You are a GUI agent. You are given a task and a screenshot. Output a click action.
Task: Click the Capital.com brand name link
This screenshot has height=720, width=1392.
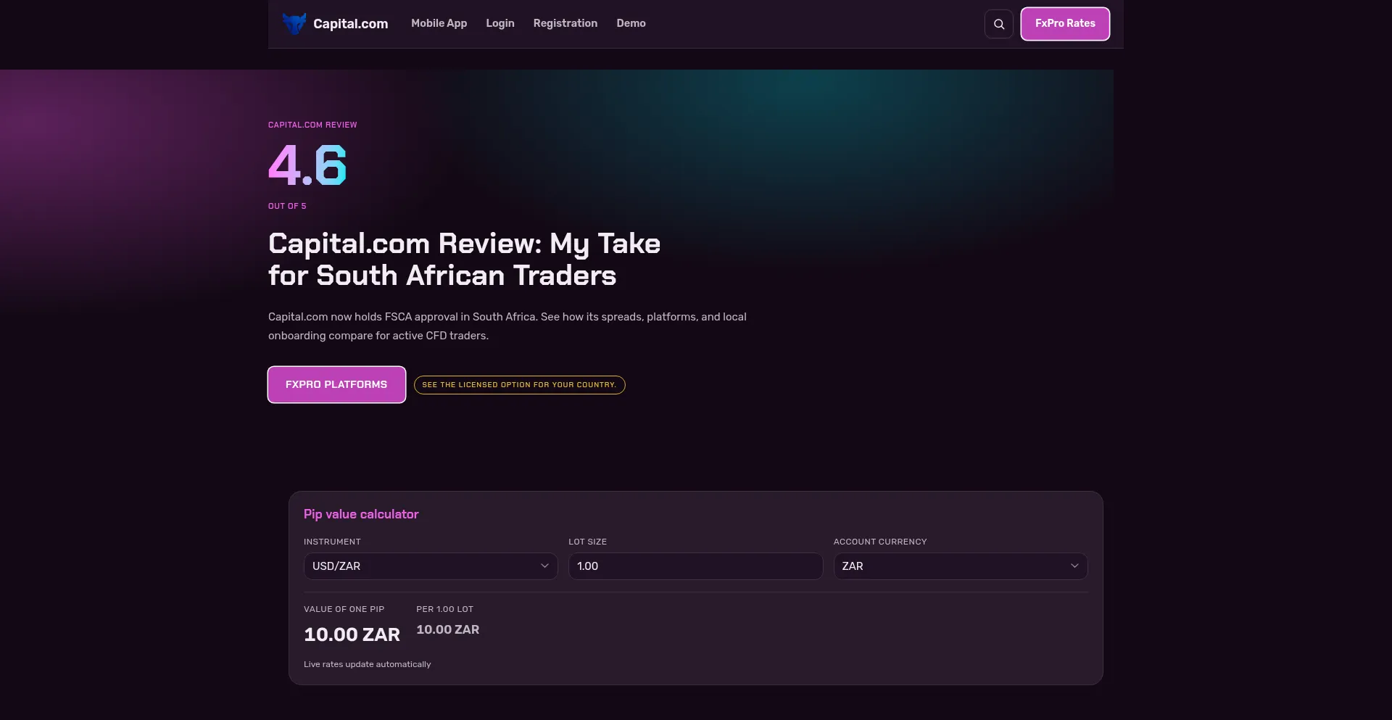click(351, 24)
